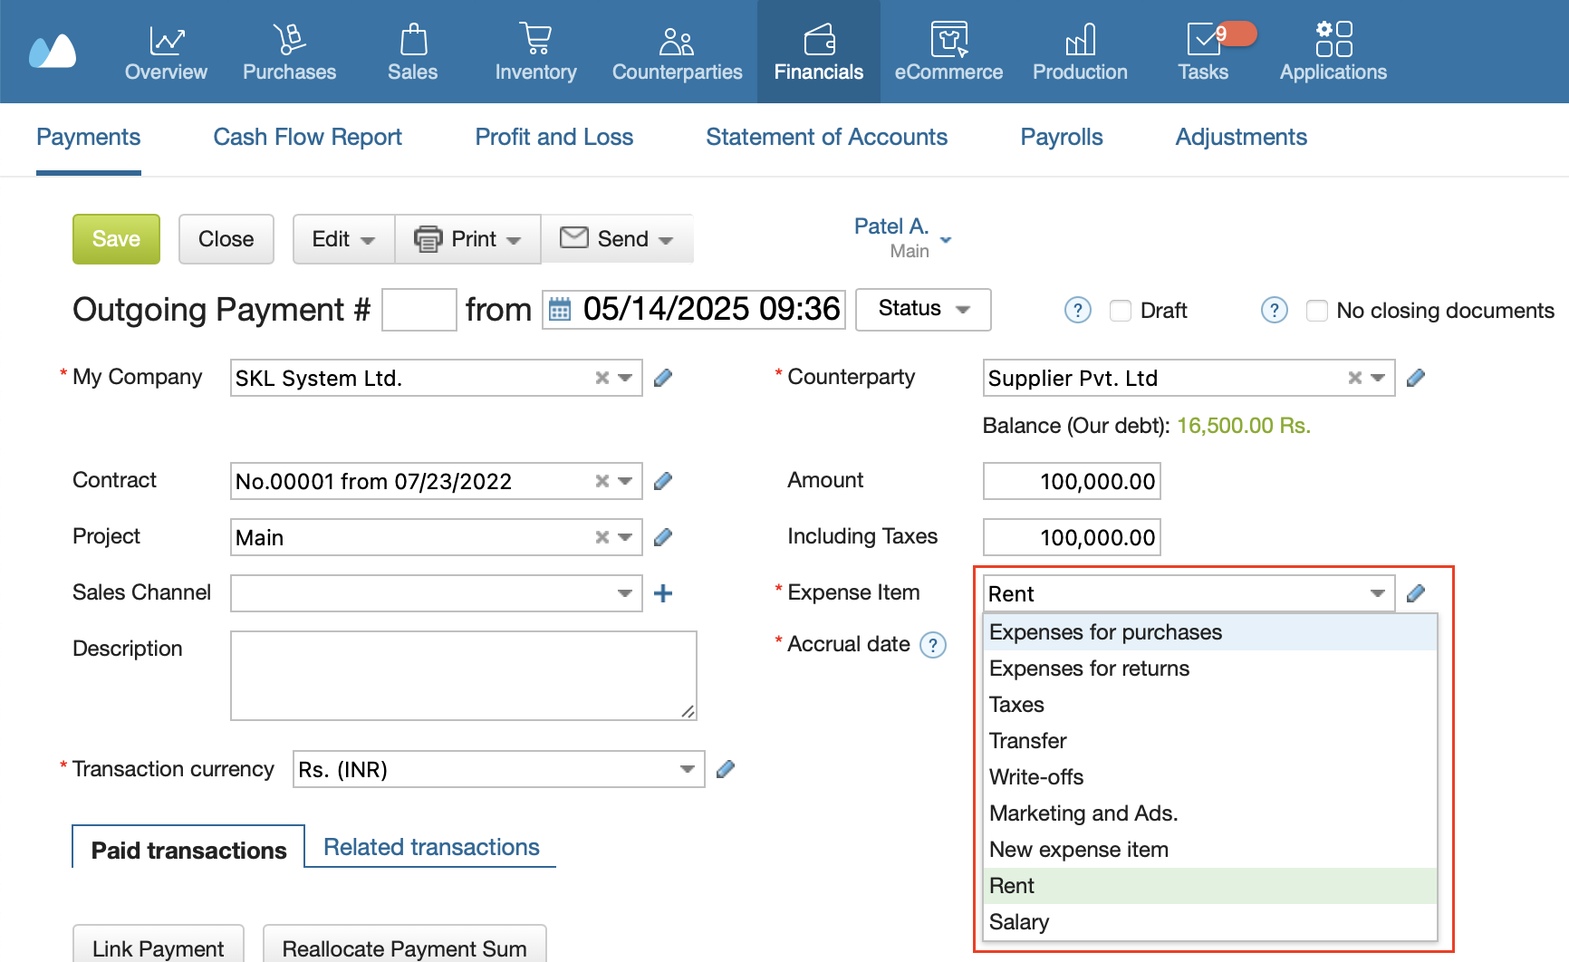Click the Close button

226,239
